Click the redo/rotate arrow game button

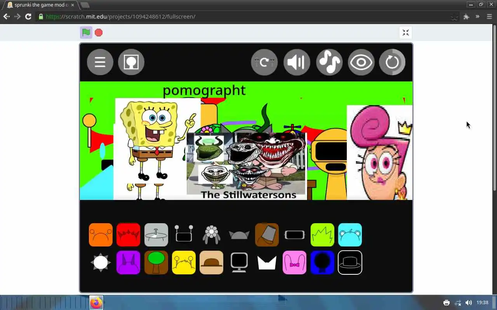point(264,62)
